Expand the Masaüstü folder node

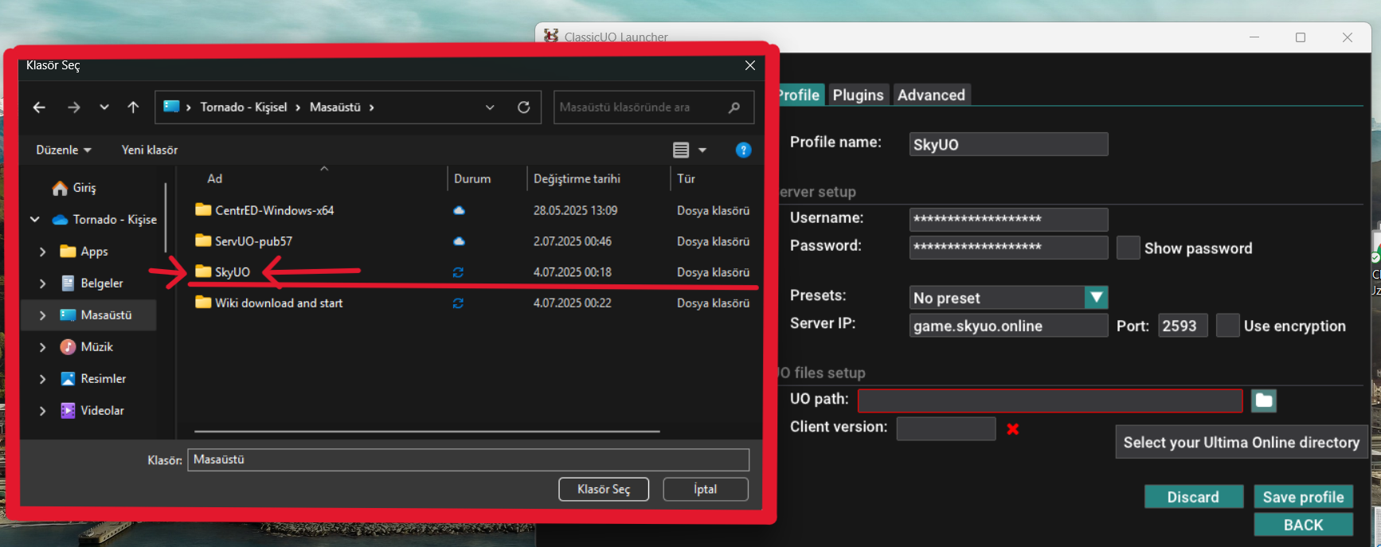point(43,315)
